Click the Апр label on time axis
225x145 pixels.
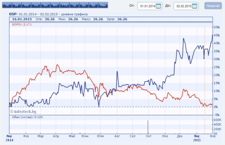click(56, 136)
